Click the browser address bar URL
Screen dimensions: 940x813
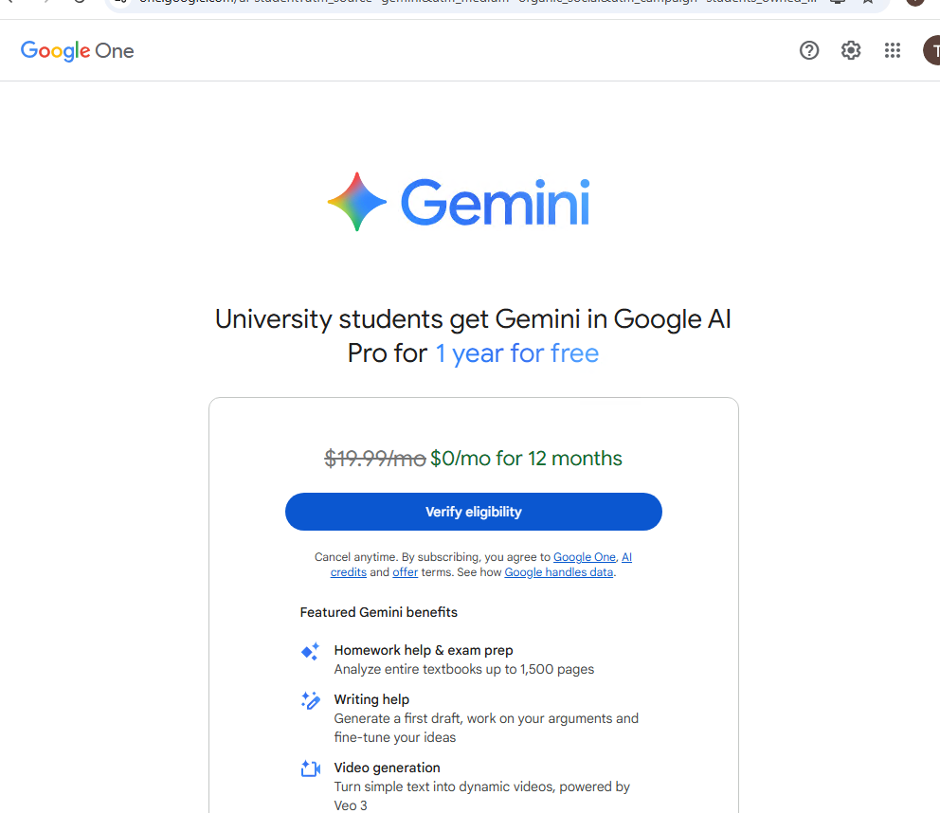click(474, 3)
